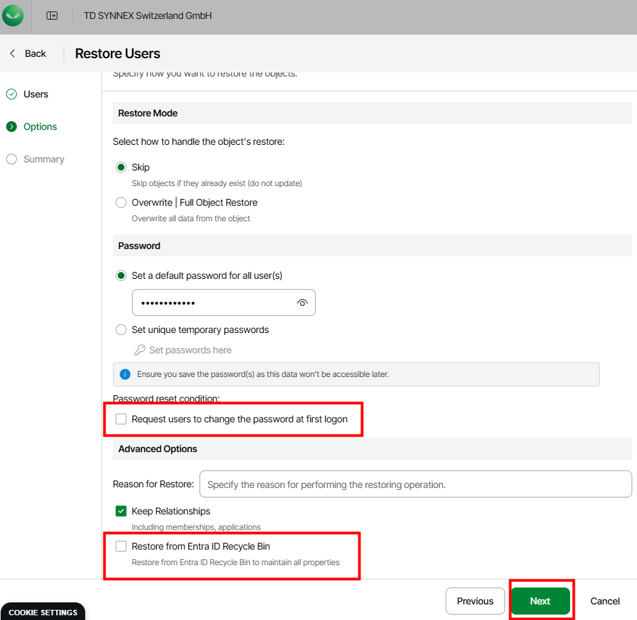Click the Users step checkmark icon
The height and width of the screenshot is (620, 637).
11,94
